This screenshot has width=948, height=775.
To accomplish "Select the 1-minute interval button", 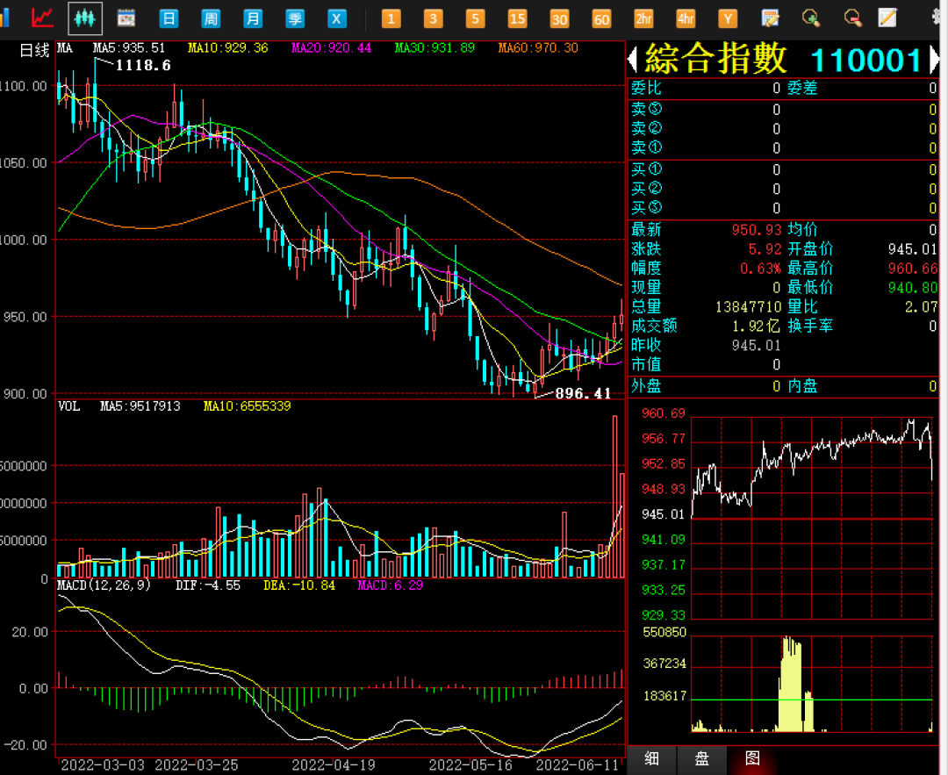I will tap(391, 18).
